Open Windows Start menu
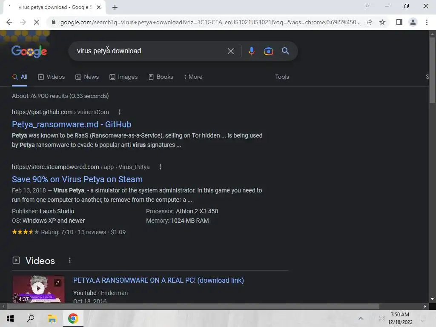This screenshot has height=327, width=436. click(10, 318)
